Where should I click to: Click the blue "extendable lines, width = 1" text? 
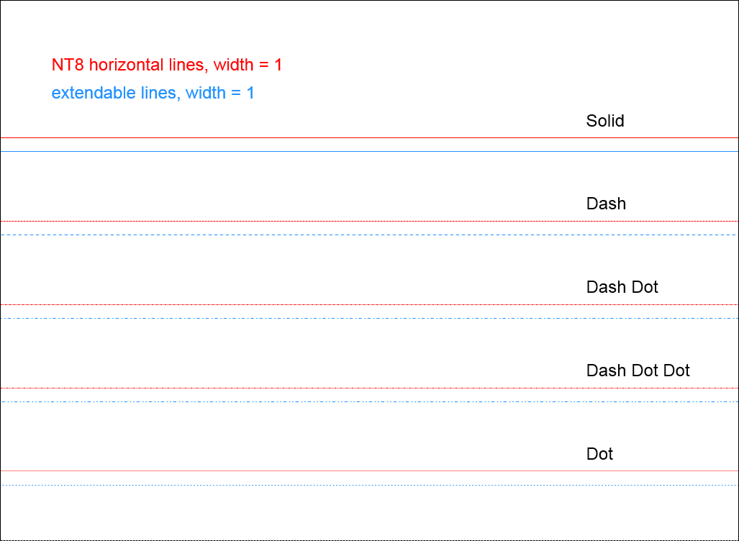[153, 93]
